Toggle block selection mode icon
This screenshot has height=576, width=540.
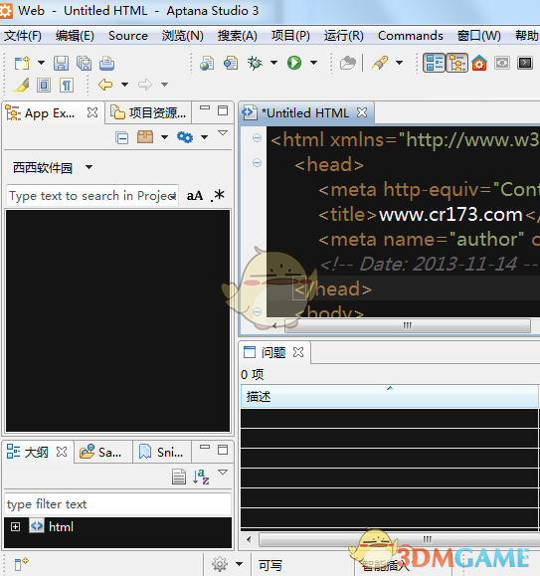tap(44, 86)
